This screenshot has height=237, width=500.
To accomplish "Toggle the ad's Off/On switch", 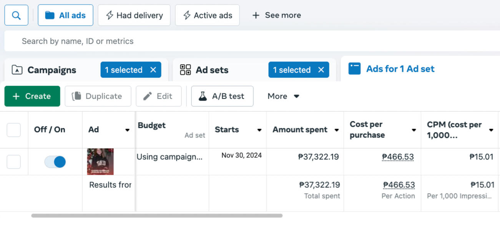I will point(55,162).
